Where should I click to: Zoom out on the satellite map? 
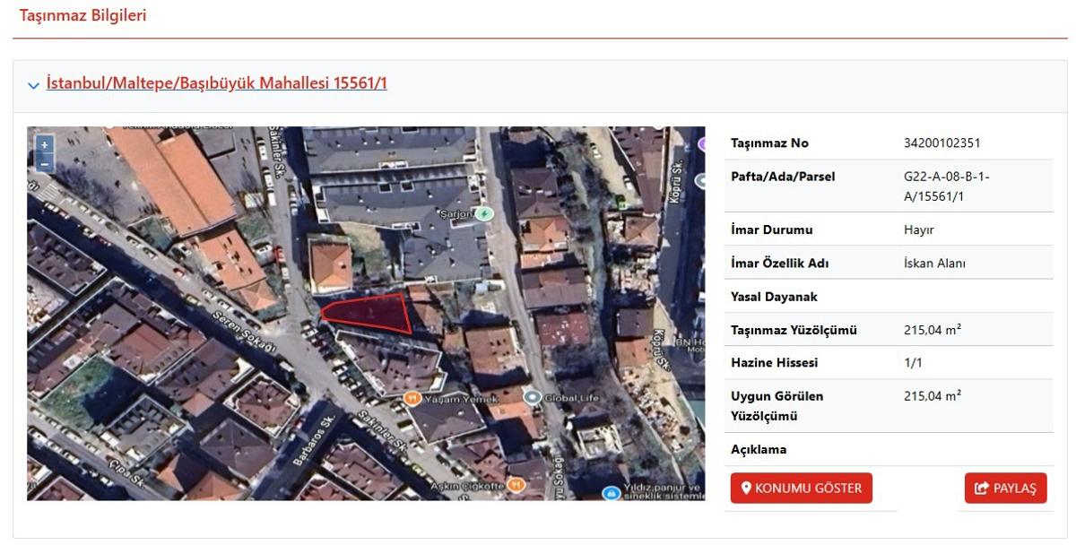[44, 164]
